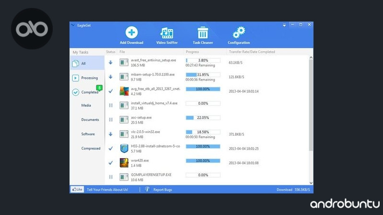Click the completed checkmark for wrar420.exe
This screenshot has height=215, width=383.
click(111, 162)
